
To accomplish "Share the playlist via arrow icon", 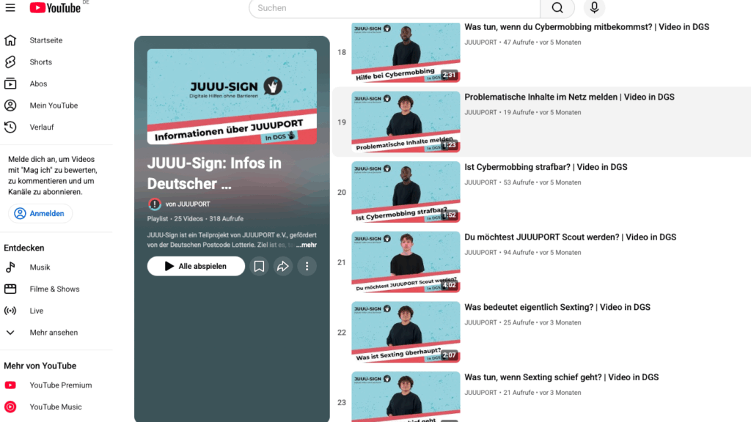I will click(x=283, y=266).
